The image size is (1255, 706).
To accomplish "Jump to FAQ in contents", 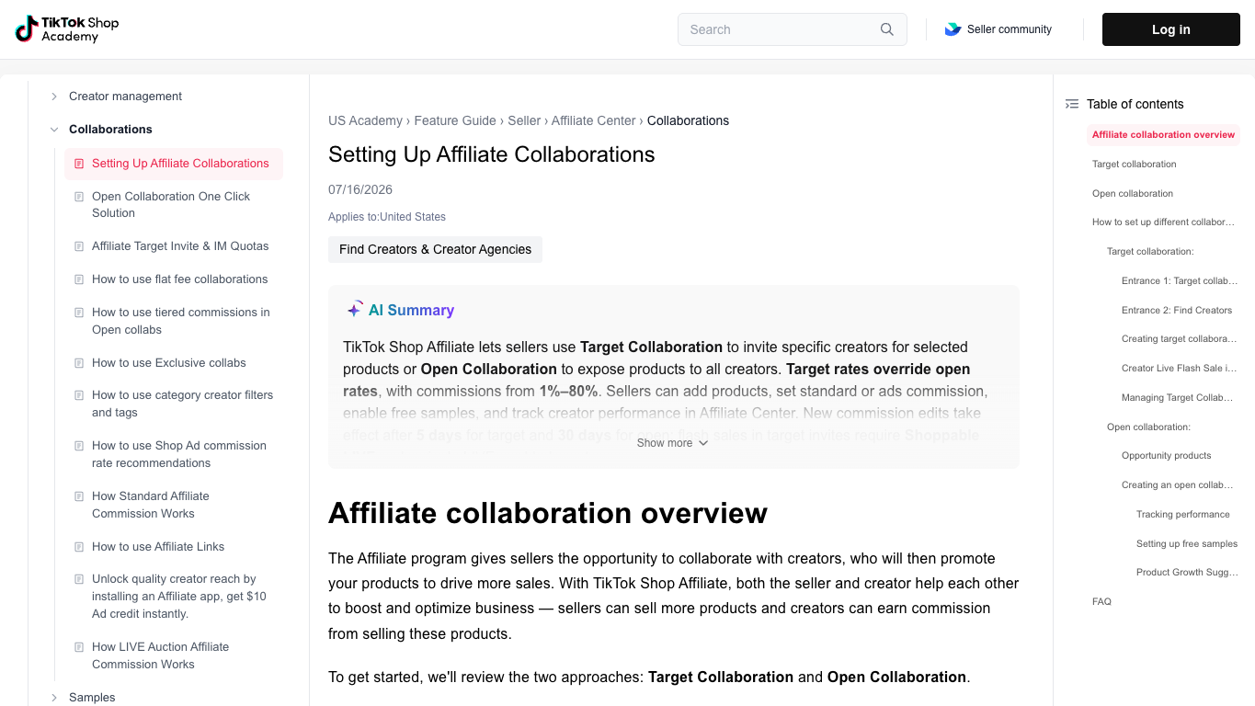I will pyautogui.click(x=1101, y=602).
